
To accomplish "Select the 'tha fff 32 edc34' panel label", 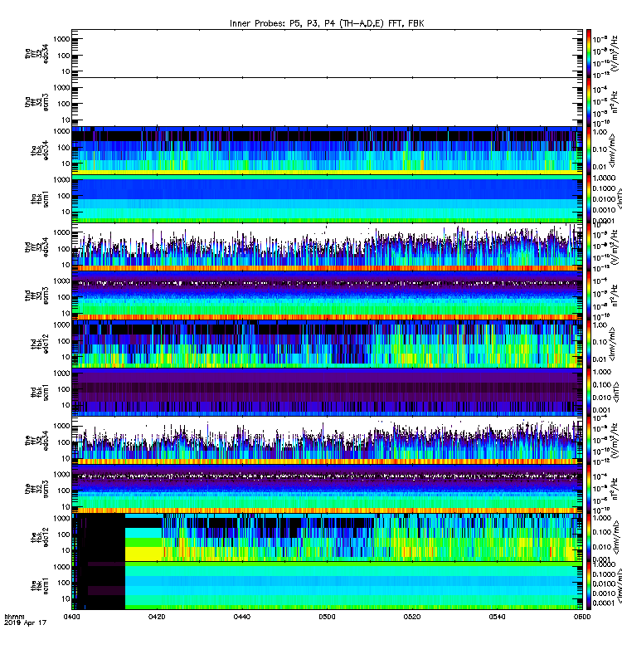I will point(36,54).
